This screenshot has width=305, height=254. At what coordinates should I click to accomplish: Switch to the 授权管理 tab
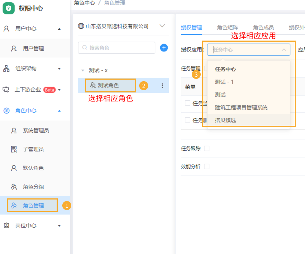(191, 27)
